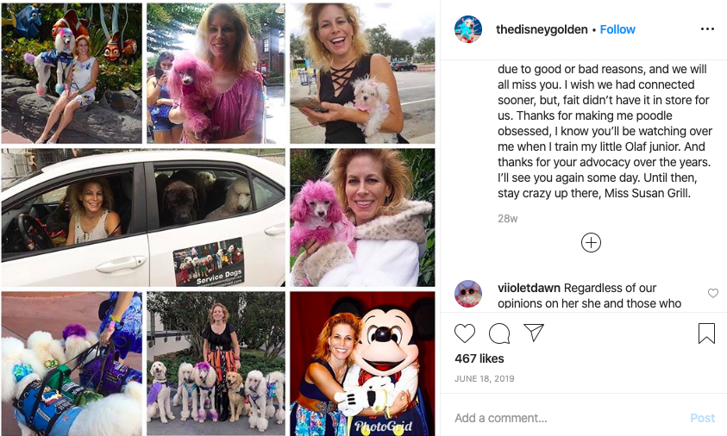This screenshot has width=727, height=436.
Task: Select the white car Service Dogs photo
Action: tap(143, 217)
